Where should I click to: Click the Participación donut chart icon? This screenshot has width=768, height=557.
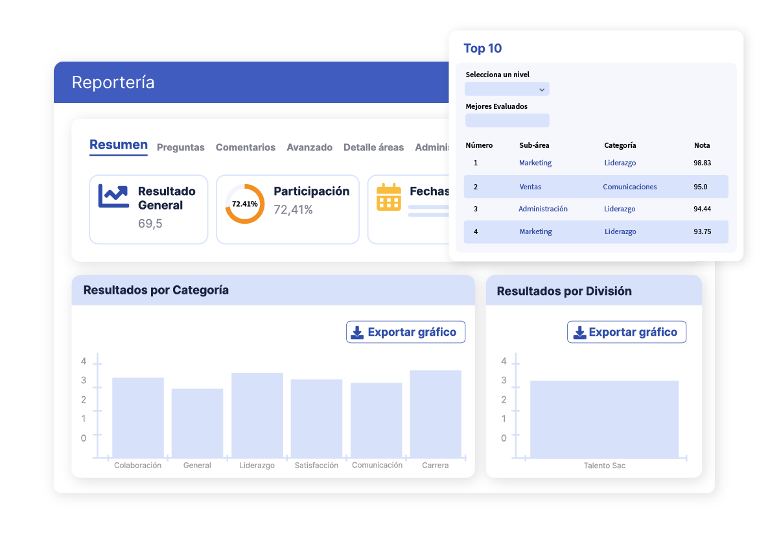245,204
